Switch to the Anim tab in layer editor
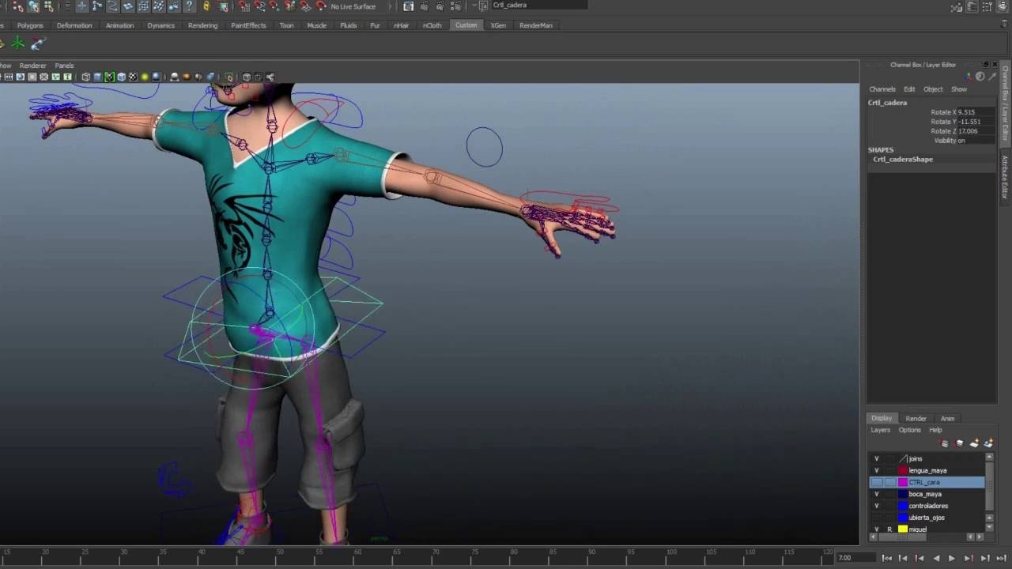Screen dimensions: 1012x569 pyautogui.click(x=947, y=418)
